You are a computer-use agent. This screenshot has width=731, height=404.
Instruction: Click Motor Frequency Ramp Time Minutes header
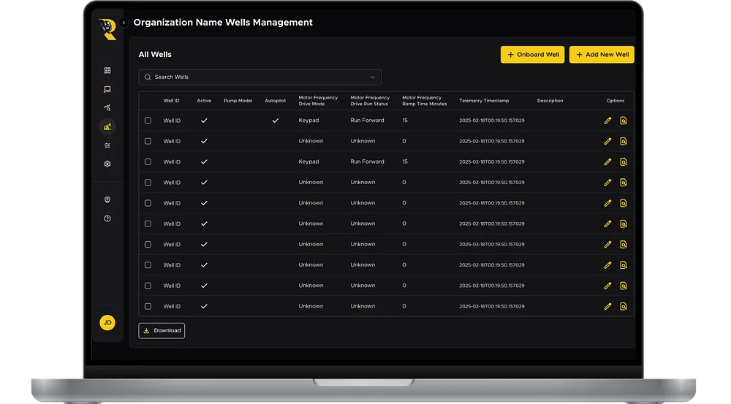click(x=424, y=101)
